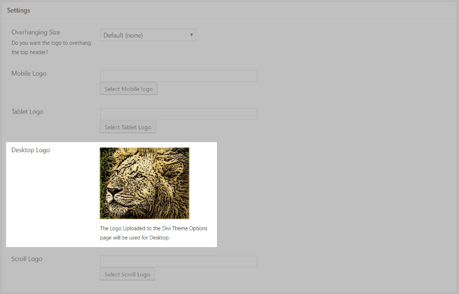Click the Select Mobile logo button
Screen dimensions: 459x294
[128, 89]
